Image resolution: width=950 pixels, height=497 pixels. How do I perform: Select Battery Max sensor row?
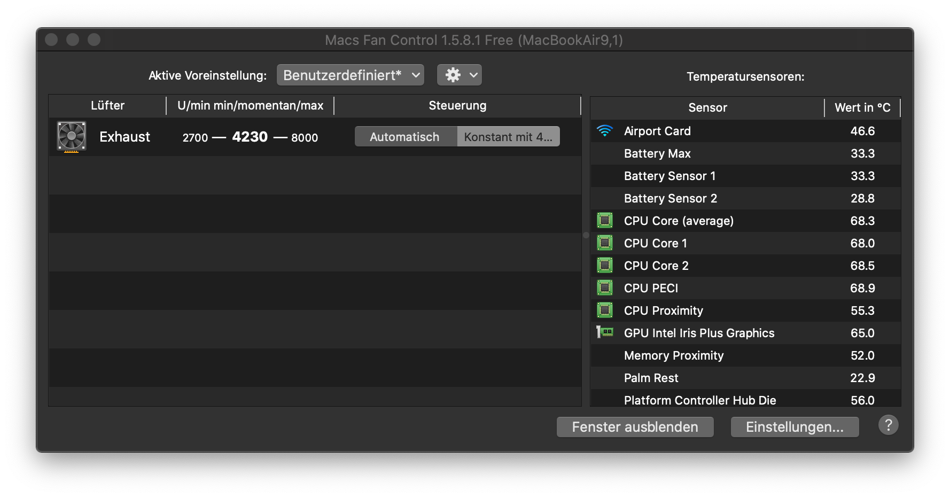click(x=745, y=153)
